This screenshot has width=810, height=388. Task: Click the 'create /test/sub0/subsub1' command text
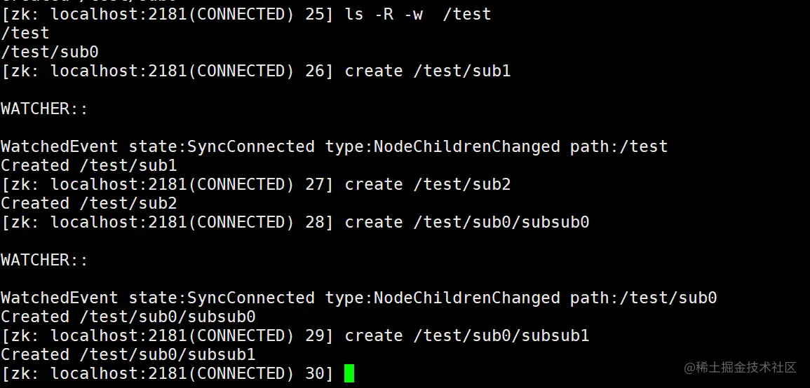coord(467,335)
